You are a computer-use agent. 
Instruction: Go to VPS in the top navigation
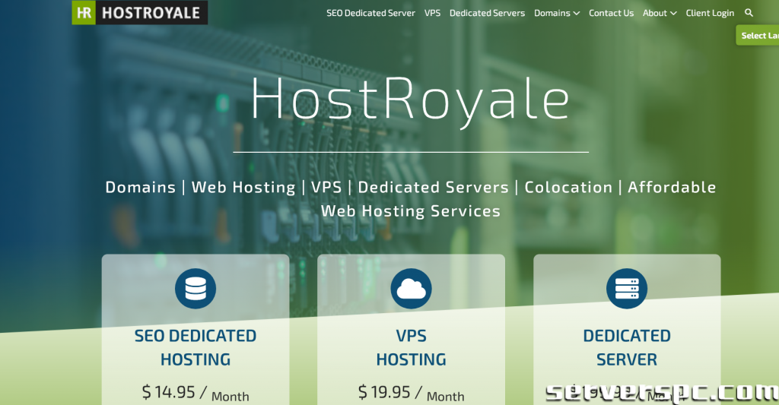(x=432, y=13)
